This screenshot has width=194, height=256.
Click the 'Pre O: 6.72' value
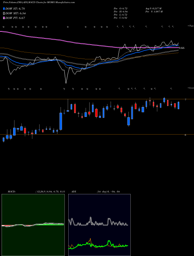point(121,9)
